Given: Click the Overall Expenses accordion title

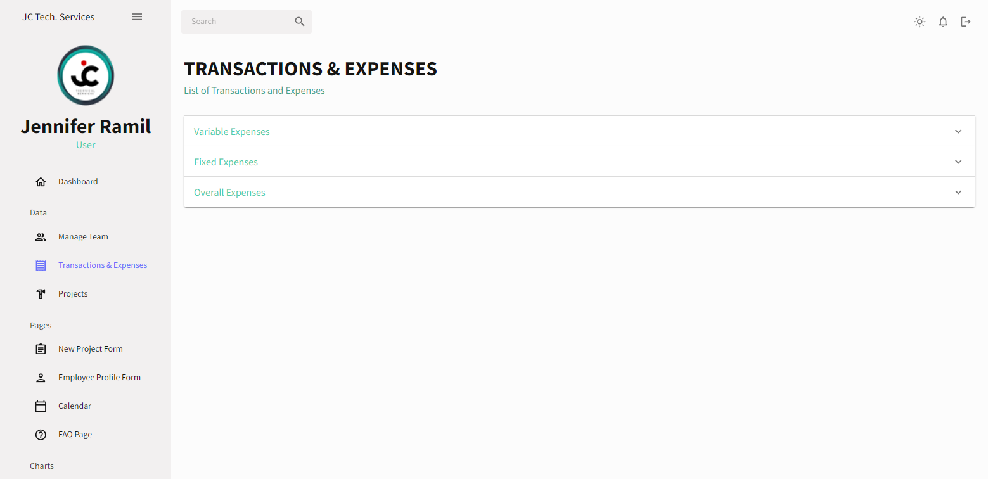Looking at the screenshot, I should (x=229, y=193).
